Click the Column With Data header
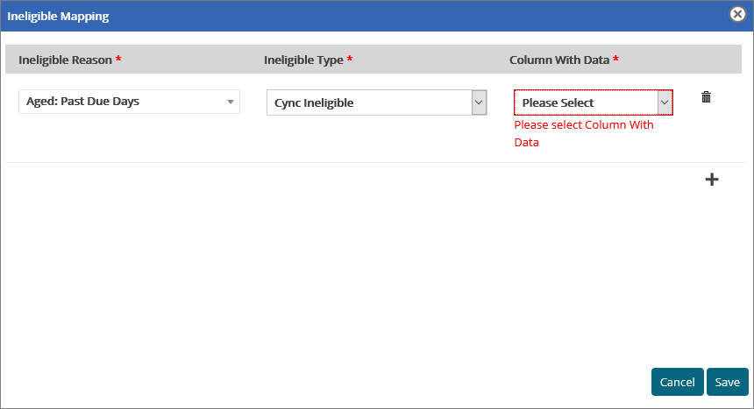 pos(558,60)
